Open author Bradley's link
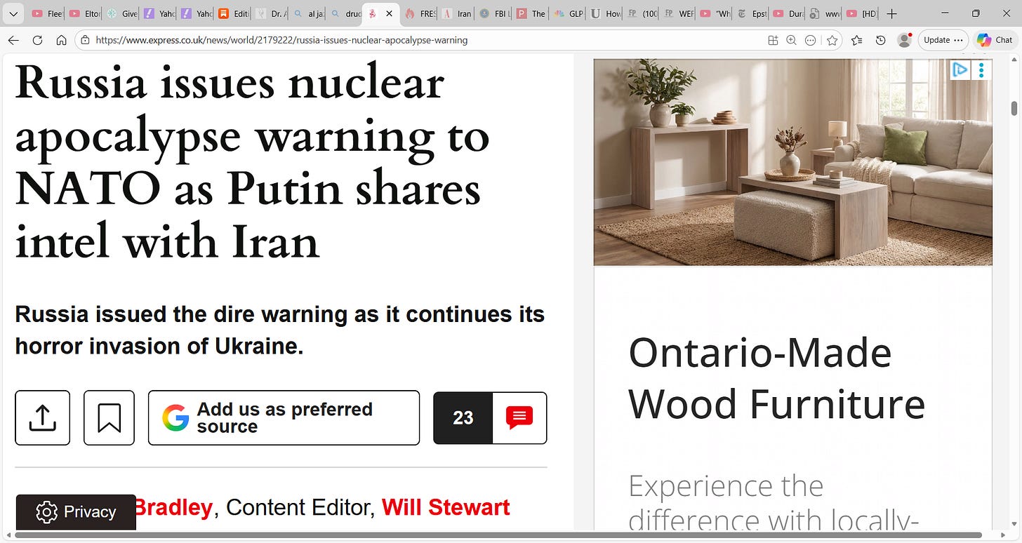 173,507
